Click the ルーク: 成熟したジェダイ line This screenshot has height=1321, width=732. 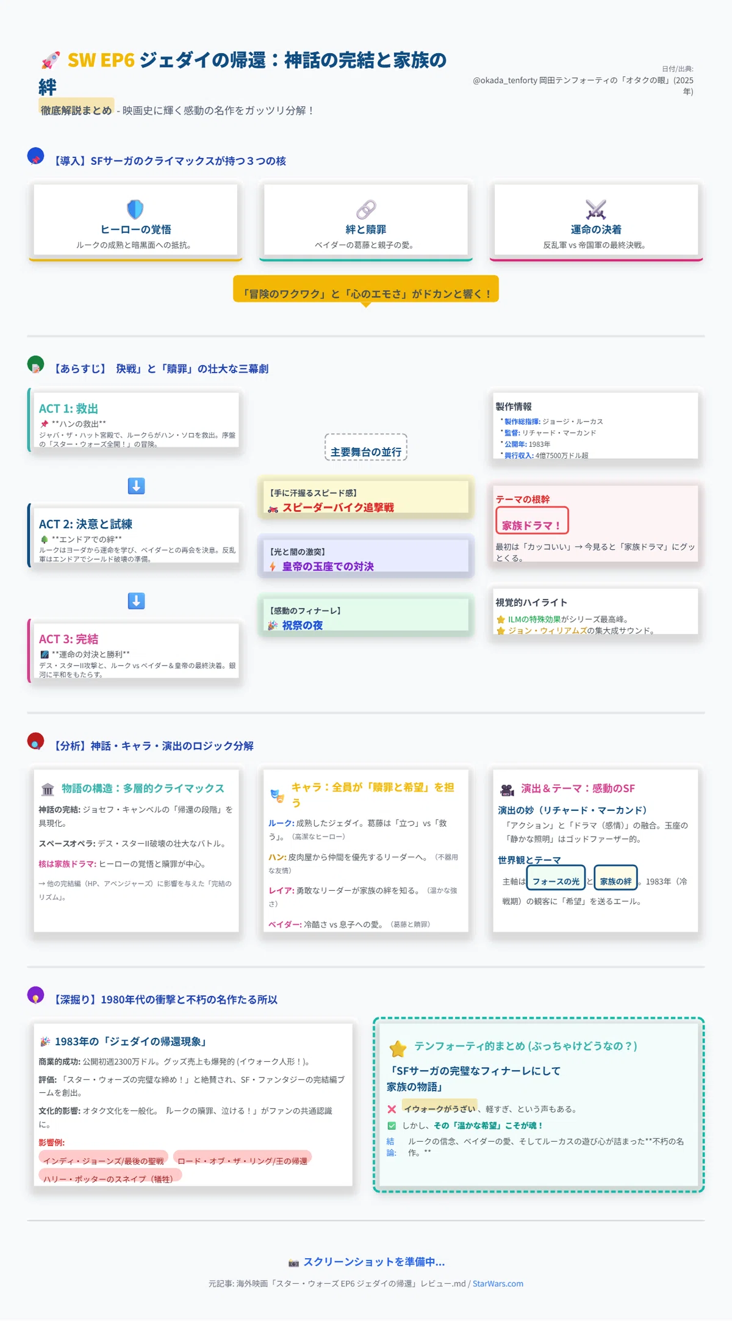point(357,829)
